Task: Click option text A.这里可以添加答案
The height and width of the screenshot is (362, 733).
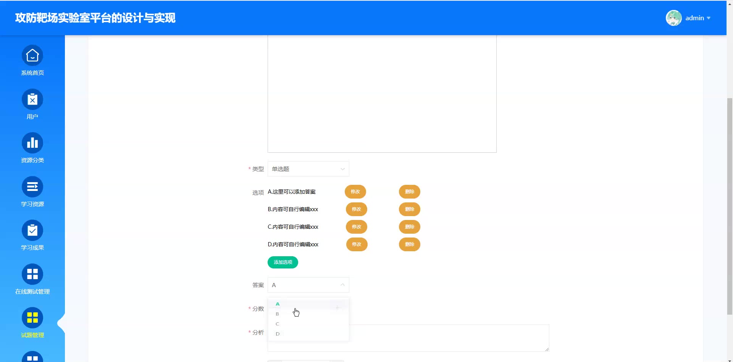Action: click(x=292, y=192)
